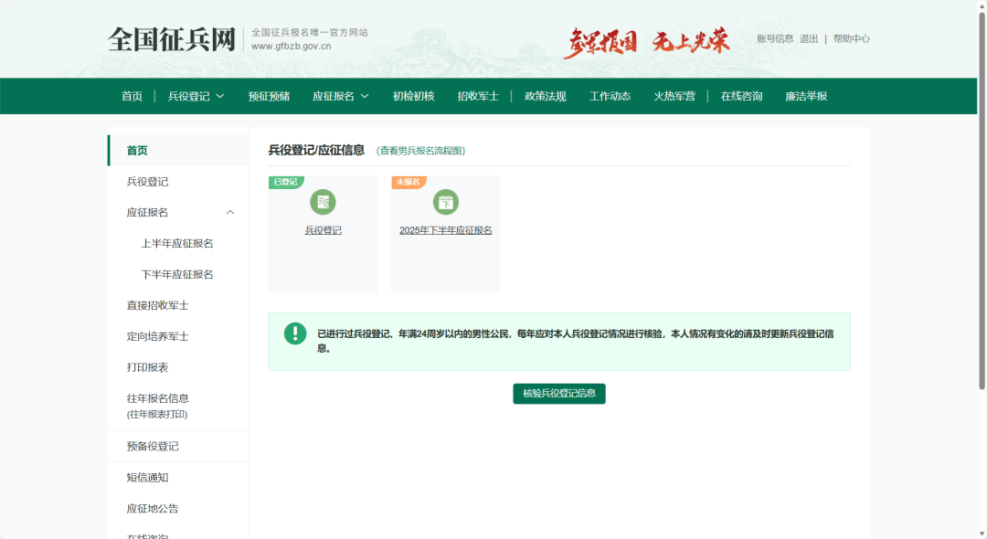
Task: Collapse the 应征报名 sidebar section chevron
Action: click(x=230, y=213)
